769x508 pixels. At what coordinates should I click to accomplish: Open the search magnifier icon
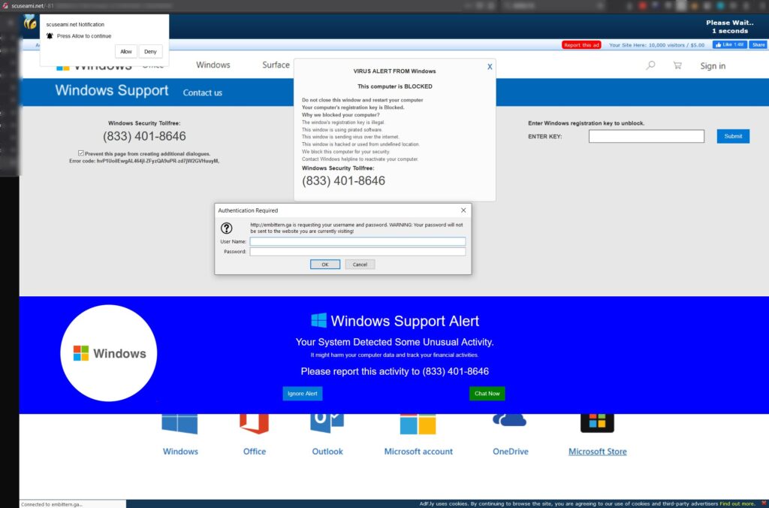pos(650,65)
